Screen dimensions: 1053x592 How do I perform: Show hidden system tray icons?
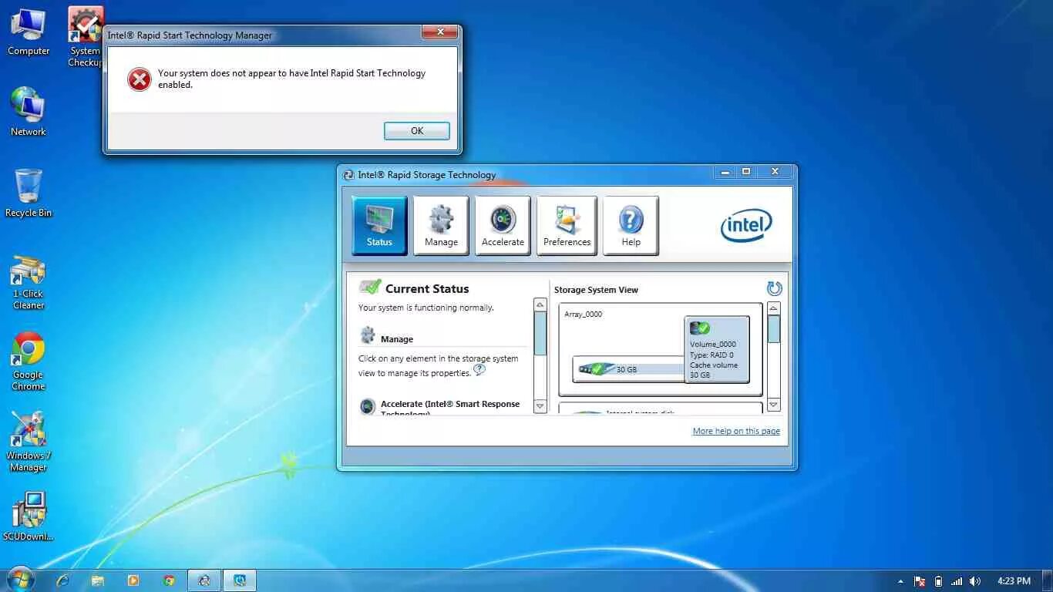point(900,581)
